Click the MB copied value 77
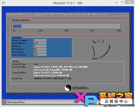 pos(40,46)
